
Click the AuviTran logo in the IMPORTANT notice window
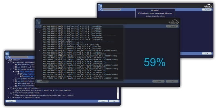coord(208,7)
